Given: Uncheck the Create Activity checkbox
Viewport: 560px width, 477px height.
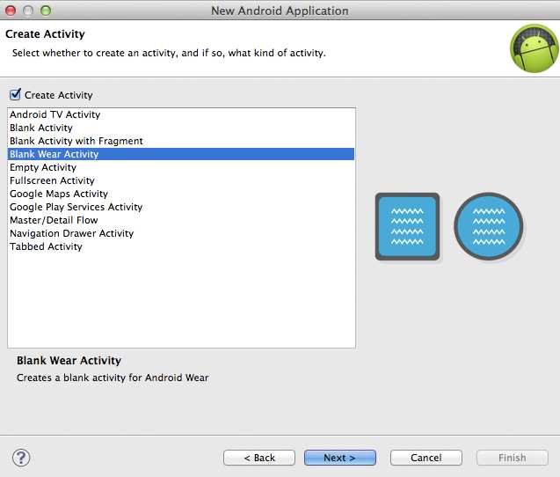Looking at the screenshot, I should (x=15, y=94).
